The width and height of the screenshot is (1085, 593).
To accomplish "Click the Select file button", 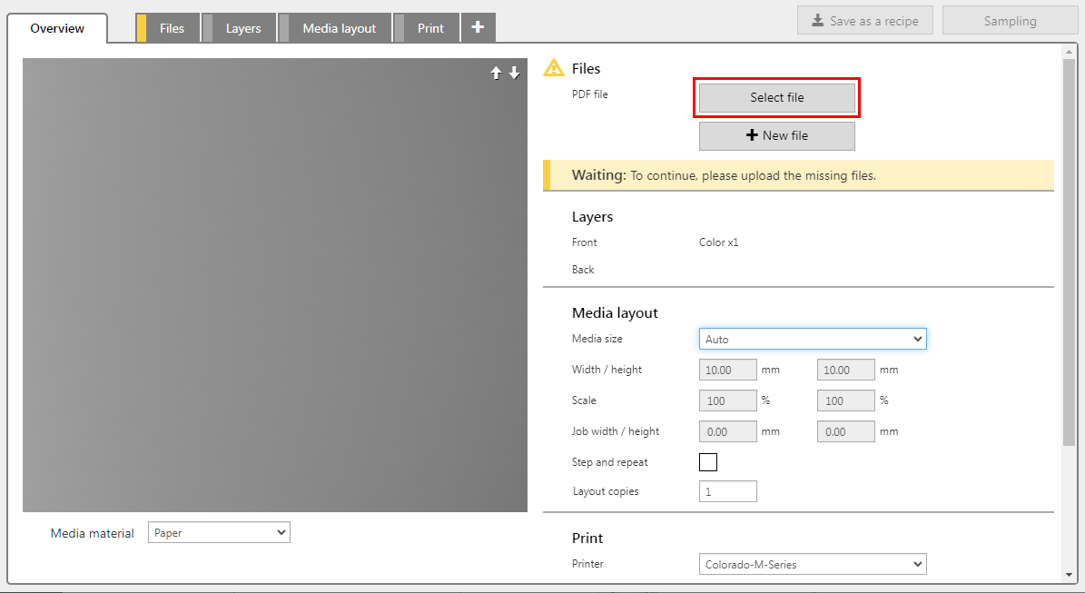I will pos(776,97).
